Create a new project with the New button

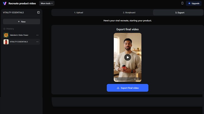tap(22, 22)
